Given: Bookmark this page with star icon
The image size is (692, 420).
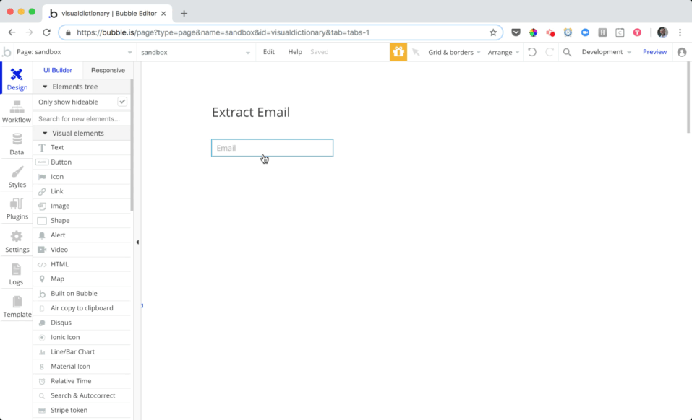Looking at the screenshot, I should 493,32.
